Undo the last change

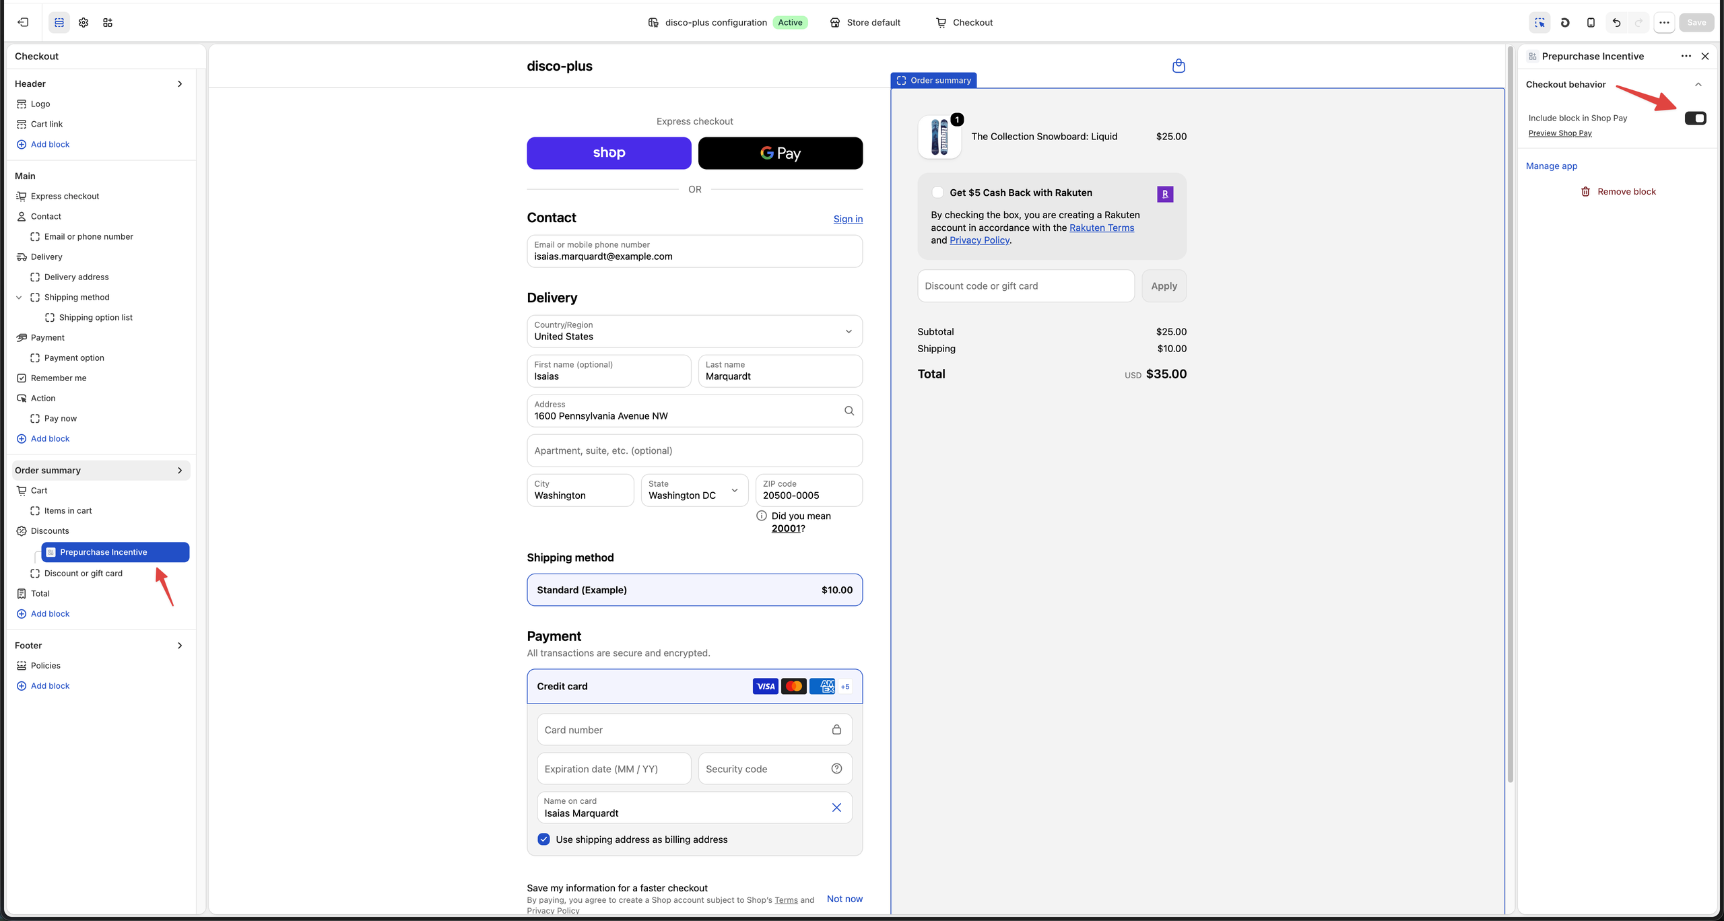tap(1616, 22)
